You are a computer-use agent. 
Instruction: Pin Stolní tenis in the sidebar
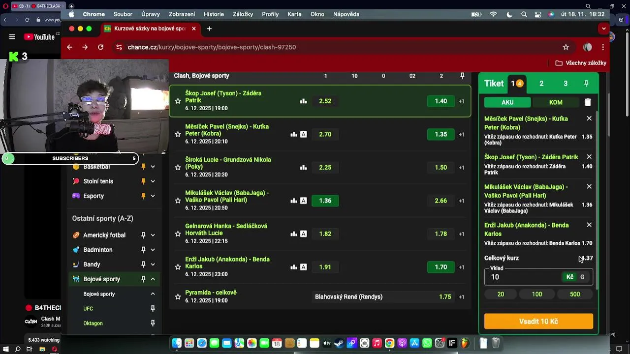point(143,181)
